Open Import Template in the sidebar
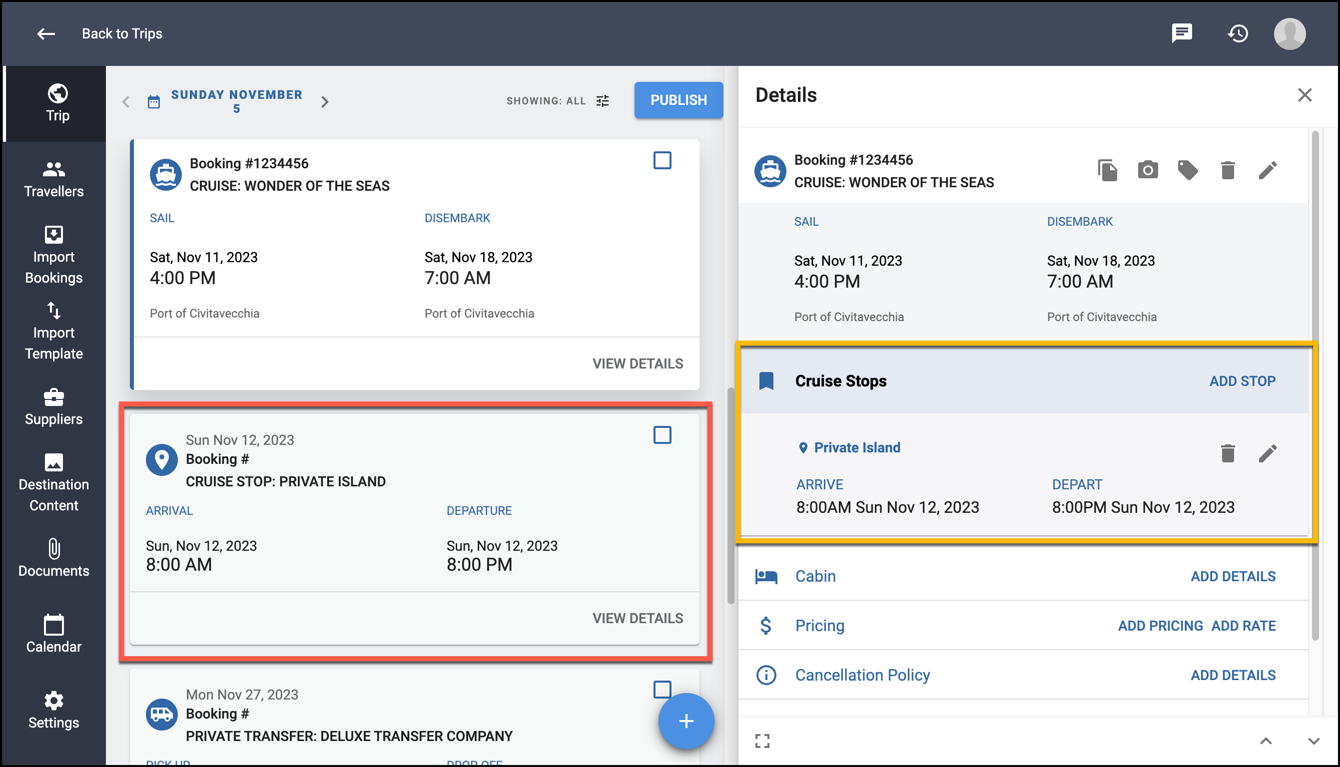The width and height of the screenshot is (1340, 767). point(54,331)
